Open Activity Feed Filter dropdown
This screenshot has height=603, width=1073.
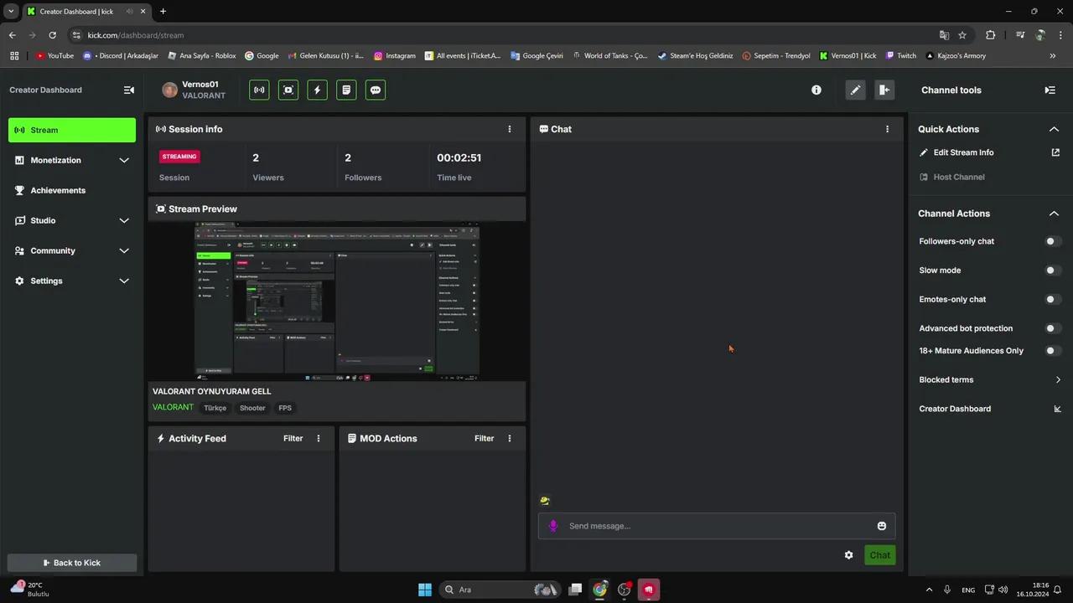[293, 438]
